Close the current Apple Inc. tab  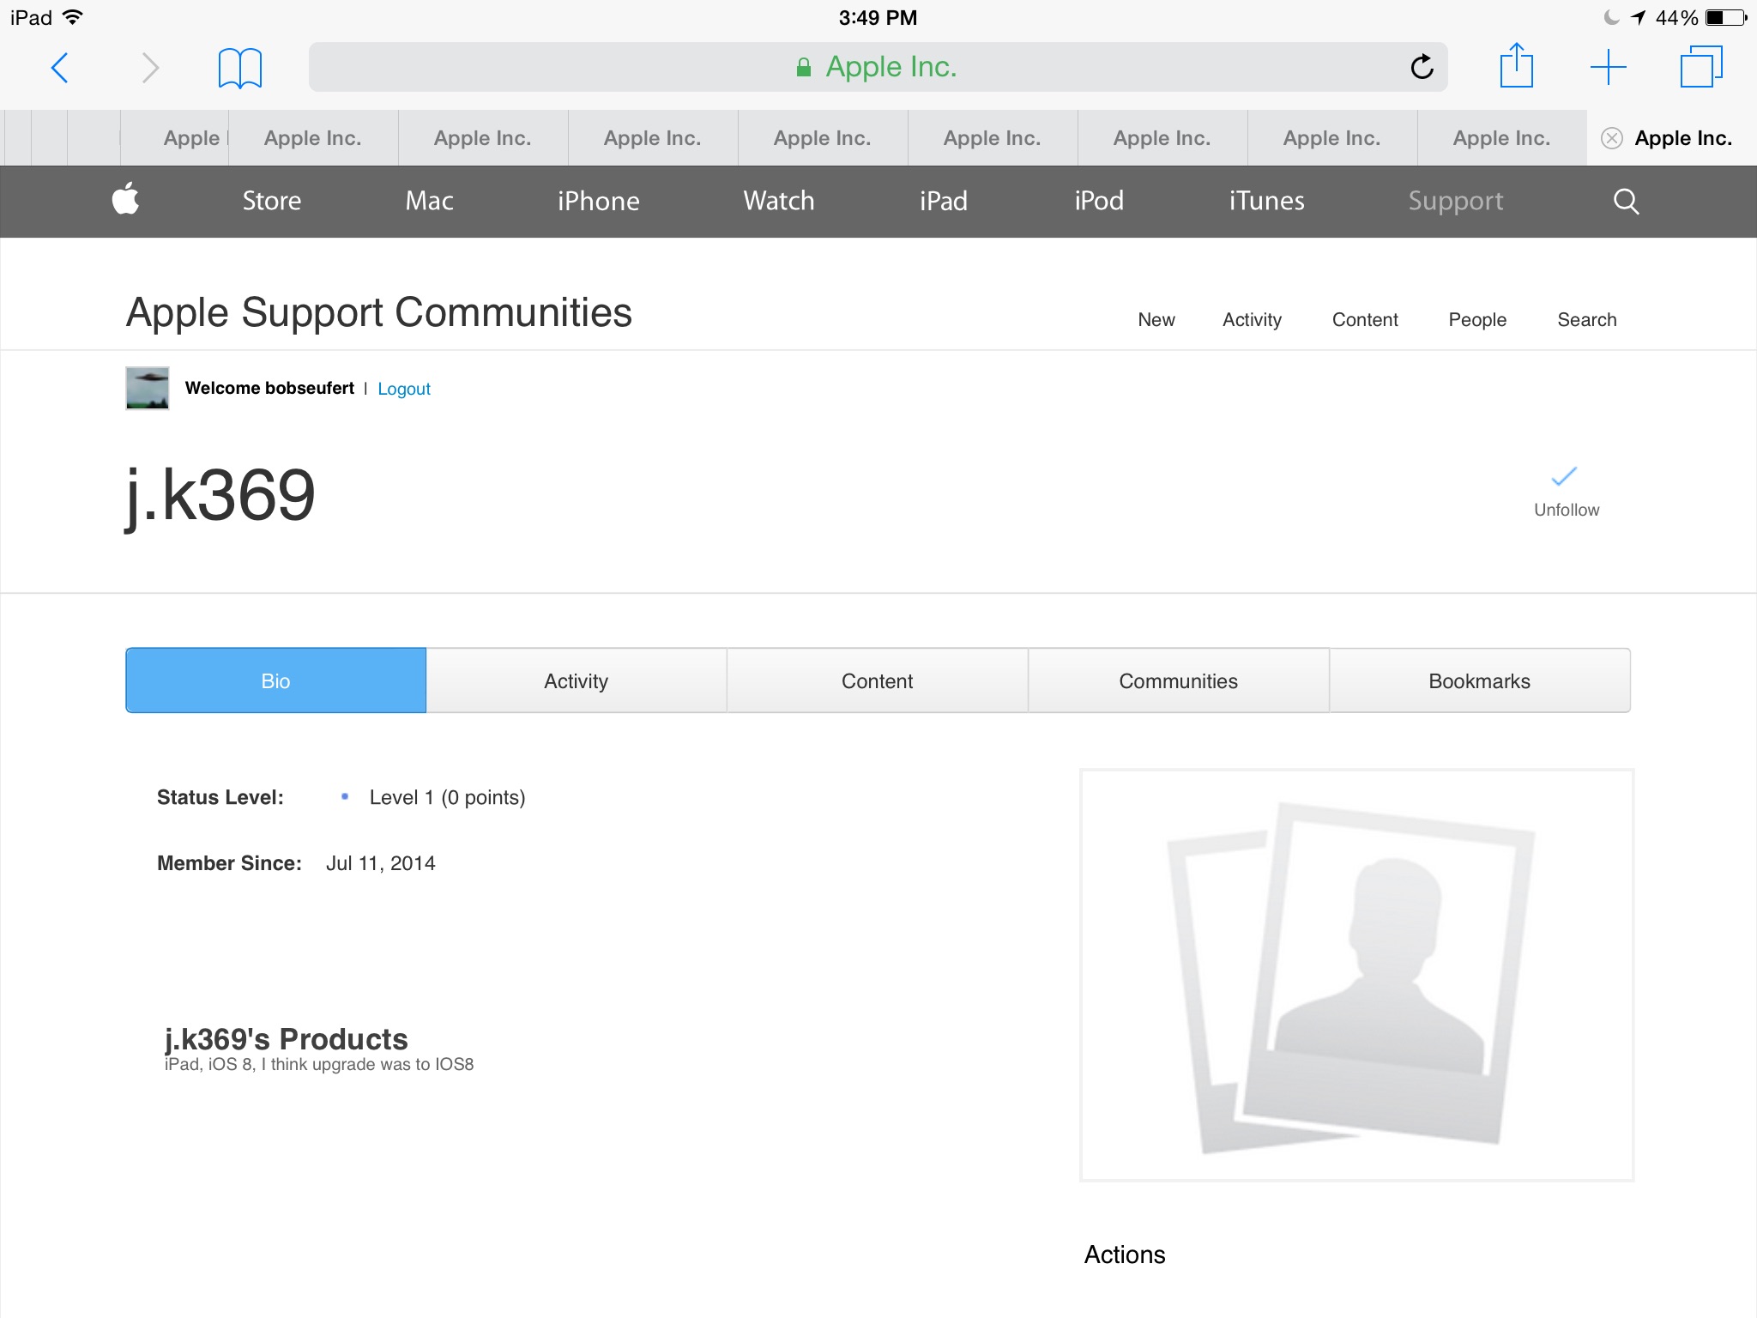pyautogui.click(x=1612, y=138)
